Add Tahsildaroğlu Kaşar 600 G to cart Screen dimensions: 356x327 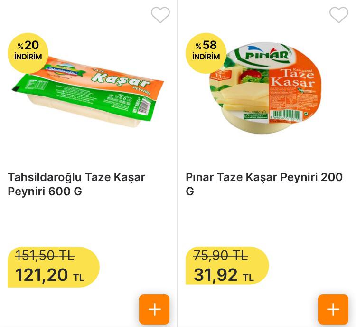[154, 309]
